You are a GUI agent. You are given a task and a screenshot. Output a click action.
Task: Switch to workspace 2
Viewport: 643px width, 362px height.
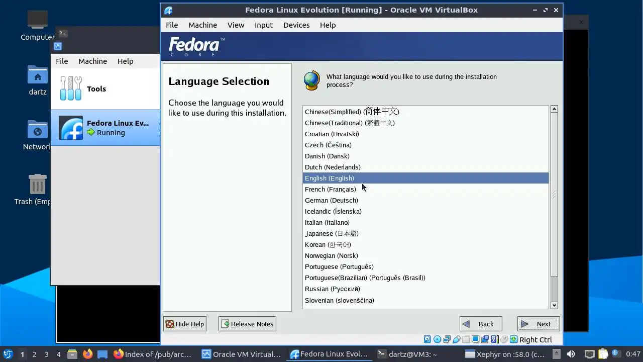click(x=34, y=354)
